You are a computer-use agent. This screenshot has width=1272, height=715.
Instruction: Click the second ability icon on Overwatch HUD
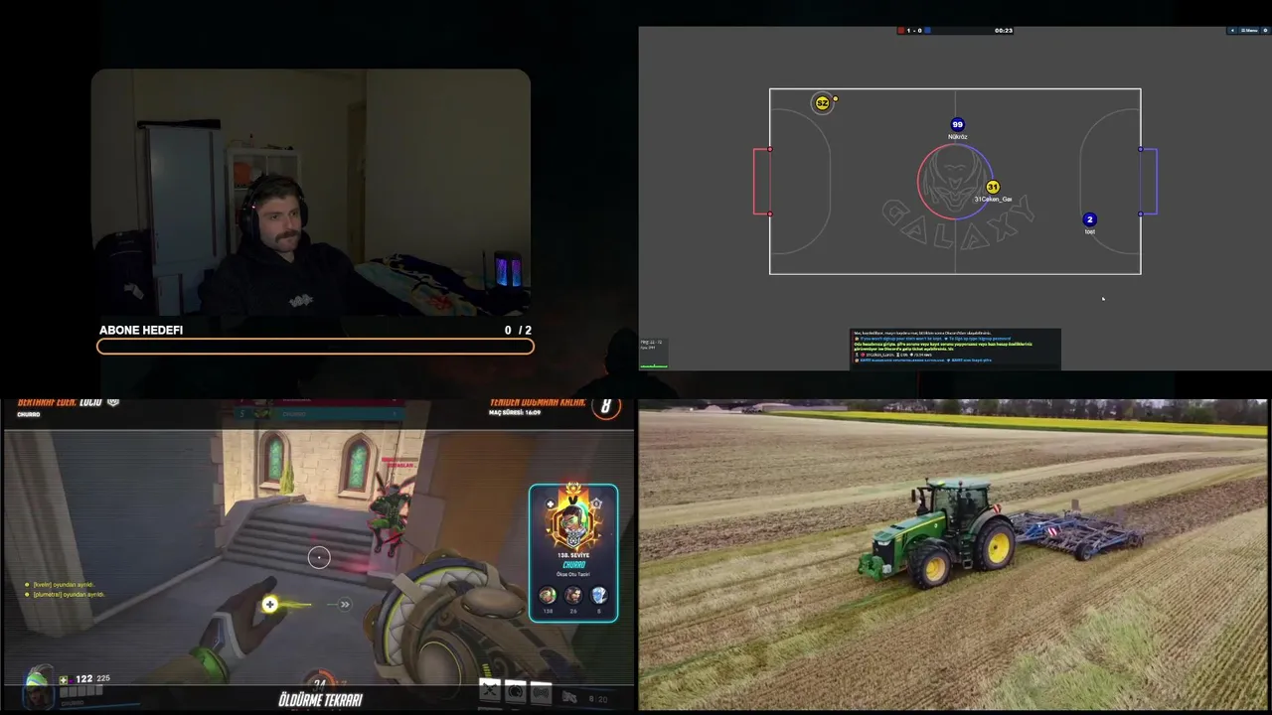[515, 690]
